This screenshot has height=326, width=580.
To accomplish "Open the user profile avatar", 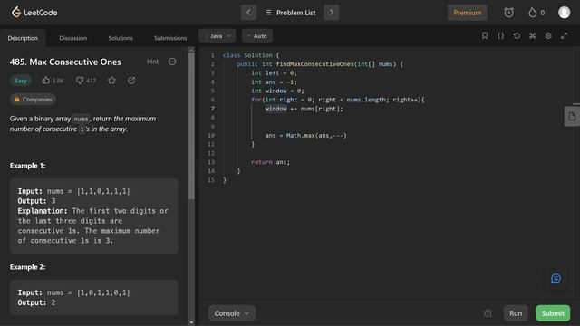I will pos(564,13).
